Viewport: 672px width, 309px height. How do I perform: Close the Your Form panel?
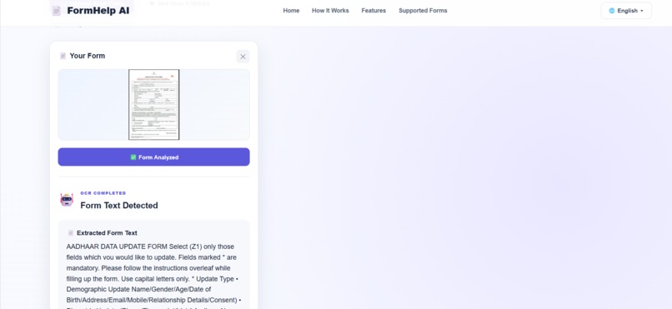(x=243, y=57)
